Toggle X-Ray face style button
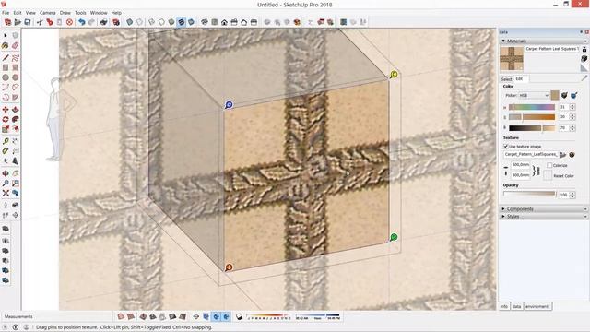590x332 pixels. (129, 22)
